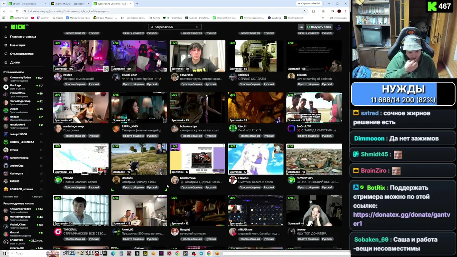Switch to Яндекс Музыка browser tab
The image size is (457, 257).
[x=70, y=4]
